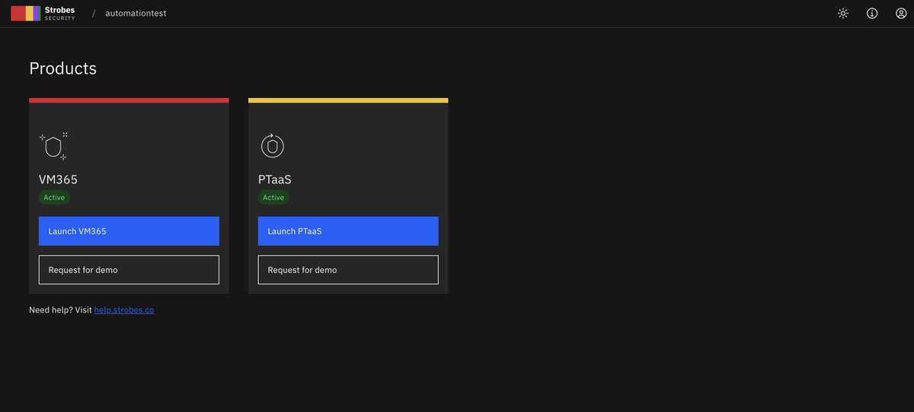This screenshot has width=914, height=412.
Task: Click the Active badge under VM365
Action: 54,198
